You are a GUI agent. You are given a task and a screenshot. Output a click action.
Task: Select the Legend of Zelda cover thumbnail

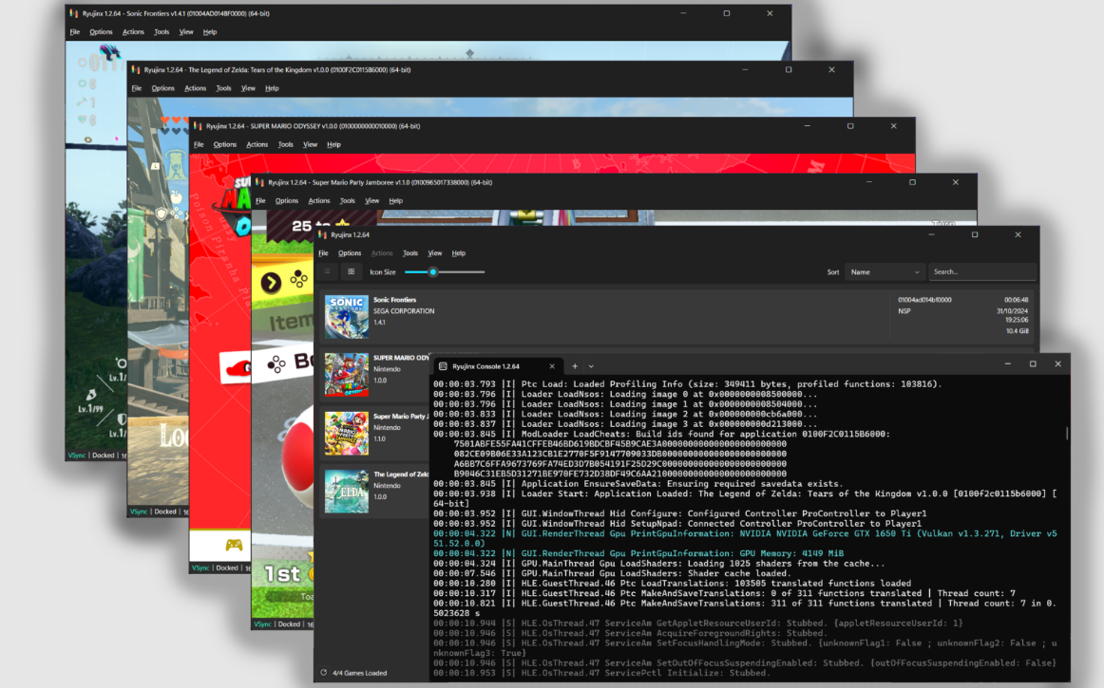pyautogui.click(x=347, y=491)
